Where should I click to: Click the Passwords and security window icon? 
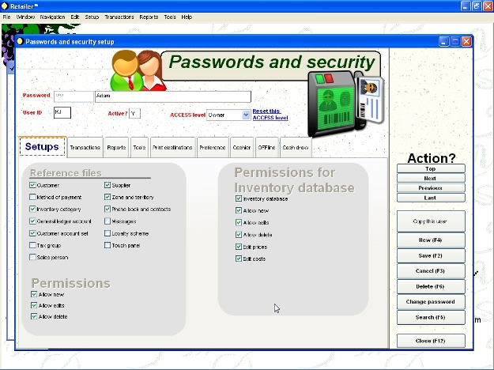[x=21, y=41]
